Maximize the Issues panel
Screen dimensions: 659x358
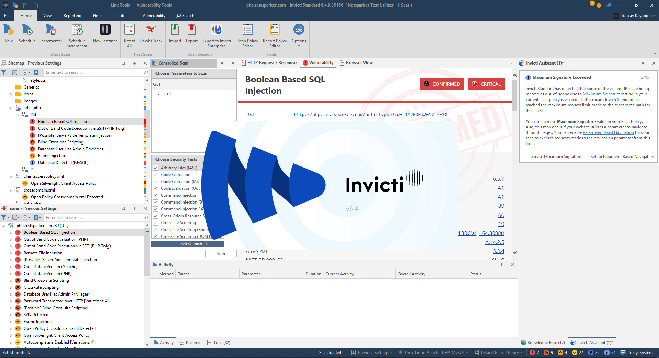point(123,208)
